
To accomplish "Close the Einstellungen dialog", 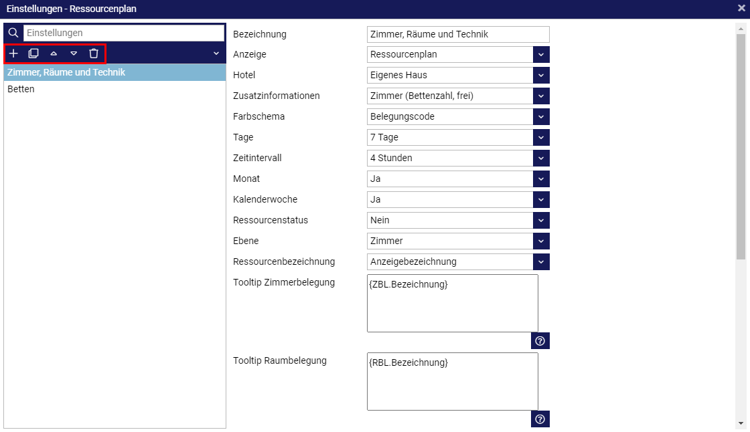I will 741,9.
